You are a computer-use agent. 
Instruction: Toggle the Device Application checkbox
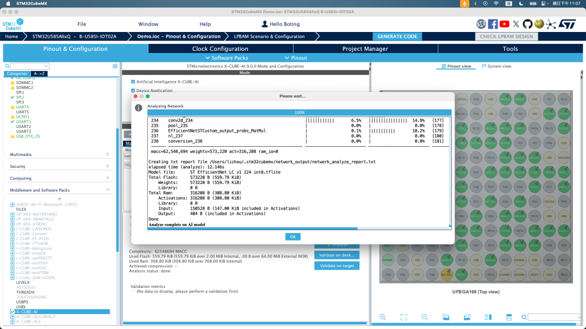tap(133, 91)
